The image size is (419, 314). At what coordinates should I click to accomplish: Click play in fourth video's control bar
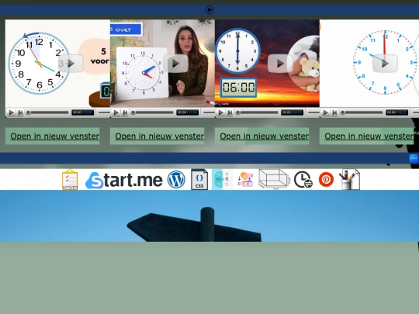click(325, 112)
